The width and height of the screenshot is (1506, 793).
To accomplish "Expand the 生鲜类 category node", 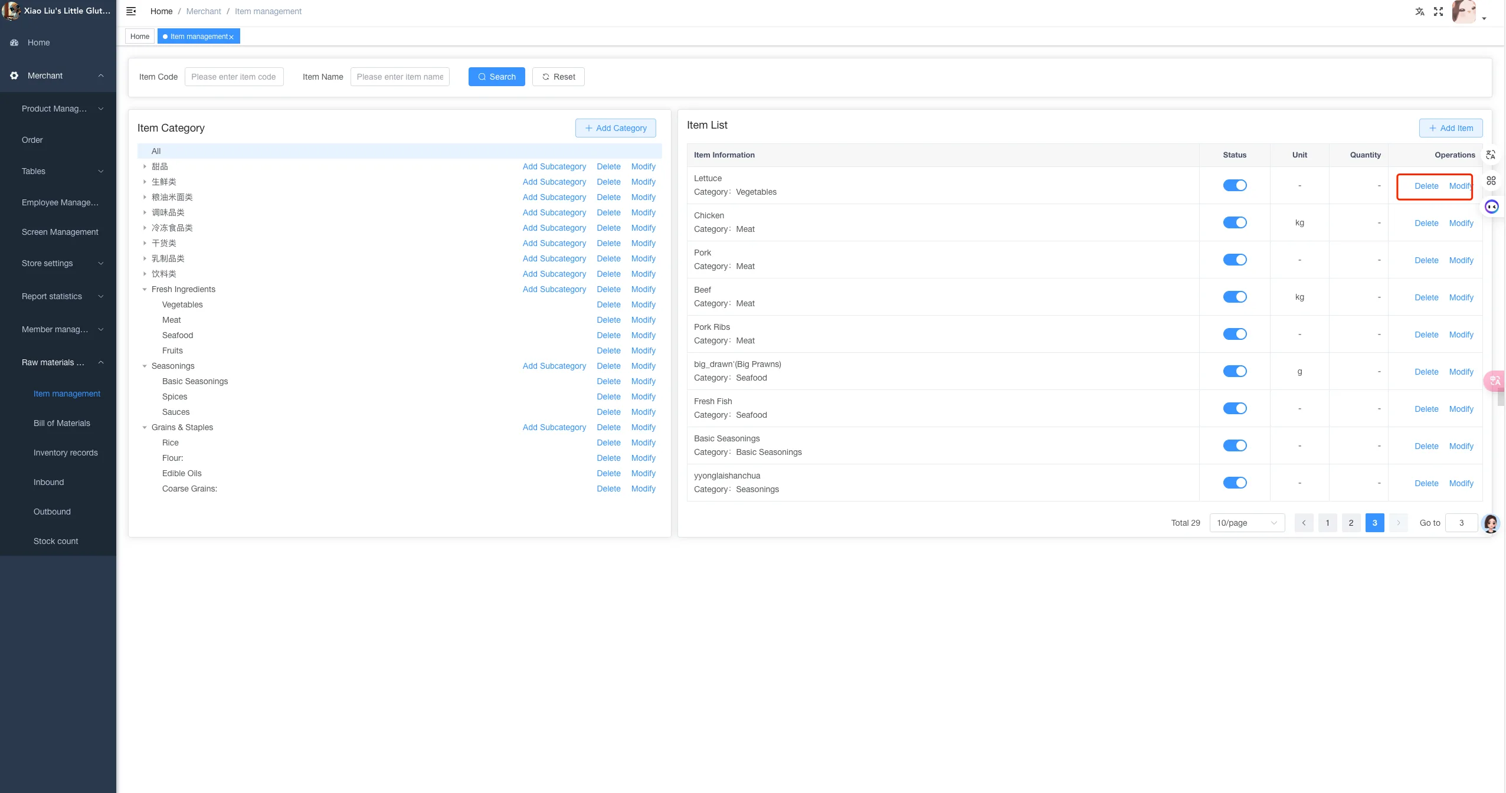I will [145, 182].
